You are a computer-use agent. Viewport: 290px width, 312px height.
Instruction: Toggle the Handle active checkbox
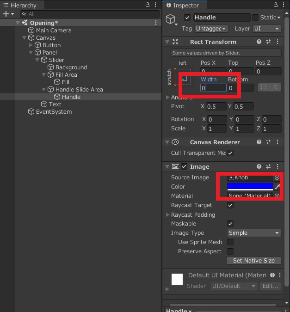coord(187,18)
